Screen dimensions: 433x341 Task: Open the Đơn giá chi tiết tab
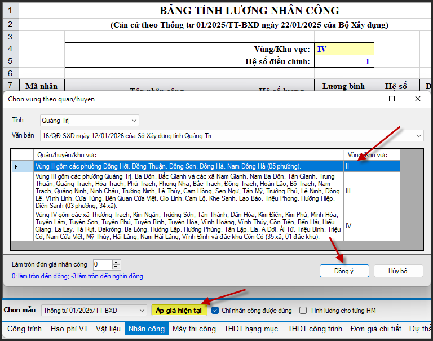pyautogui.click(x=375, y=329)
